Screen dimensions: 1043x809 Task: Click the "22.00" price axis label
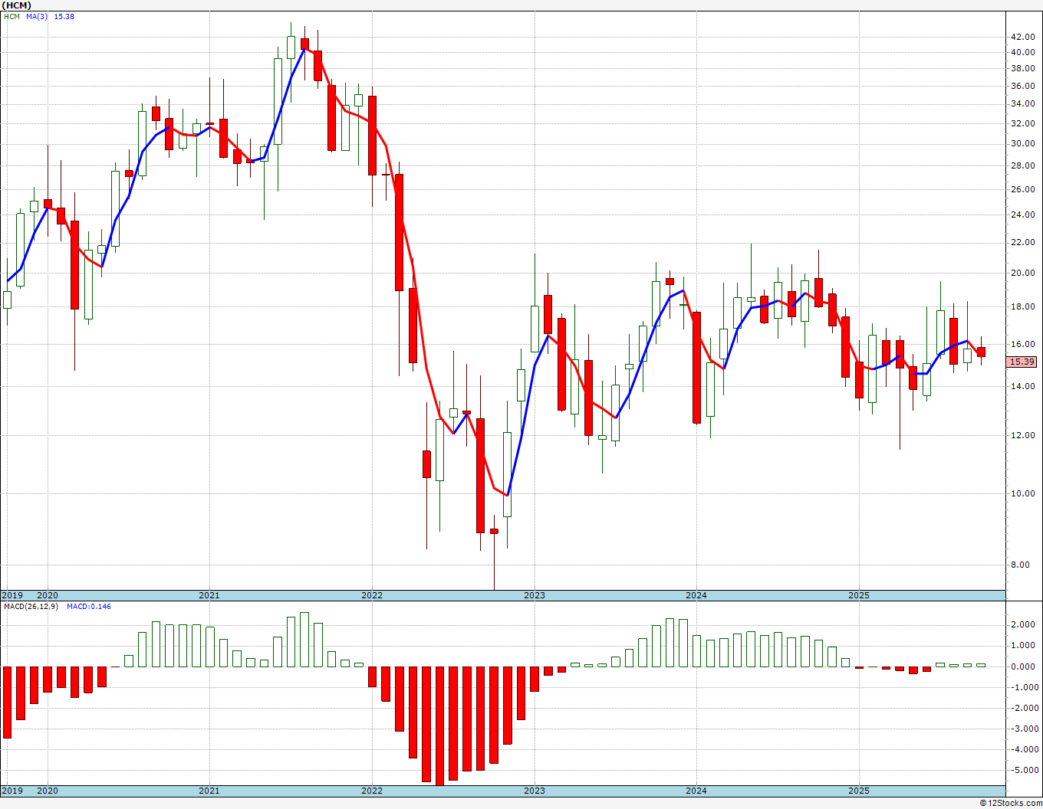[x=1022, y=242]
